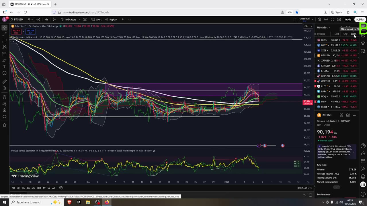Change the USD price scale currency
The width and height of the screenshot is (367, 206).
[308, 26]
